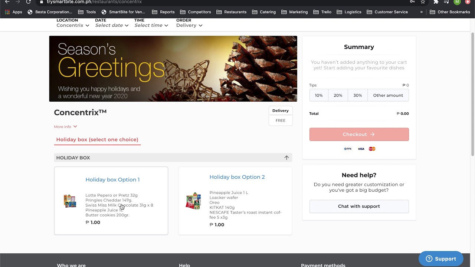Open the green M profile avatar
This screenshot has width=475, height=267.
[x=457, y=2]
